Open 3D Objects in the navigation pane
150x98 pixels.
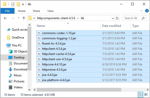point(18,51)
